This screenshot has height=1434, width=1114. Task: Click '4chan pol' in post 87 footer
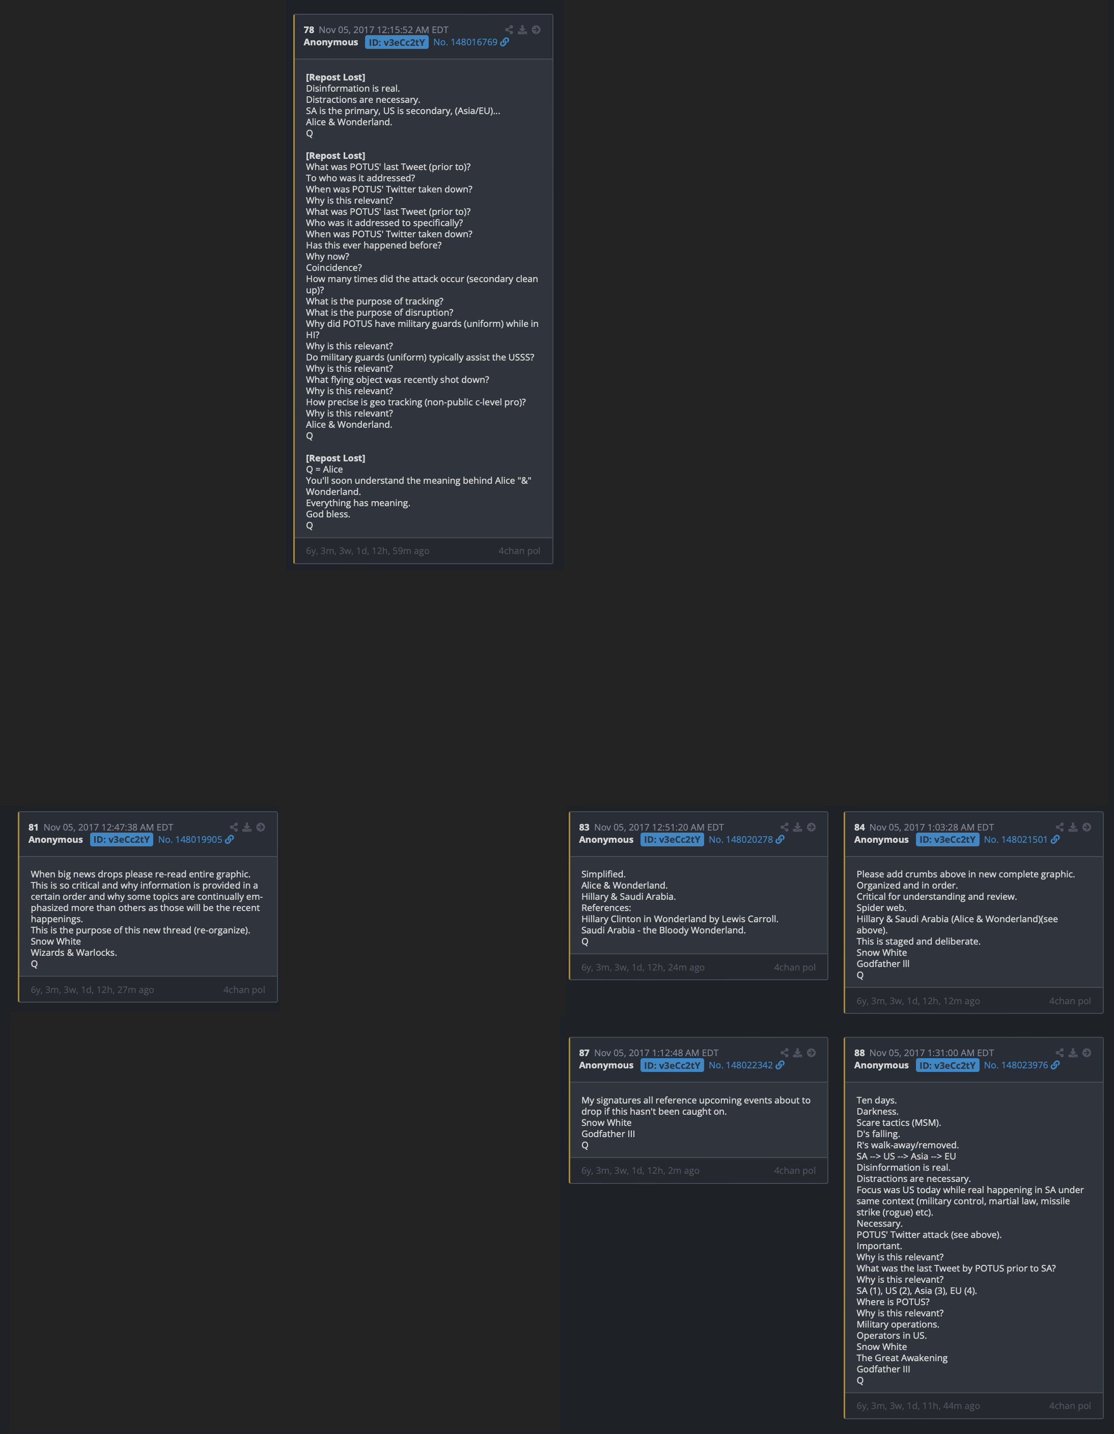pyautogui.click(x=795, y=1171)
